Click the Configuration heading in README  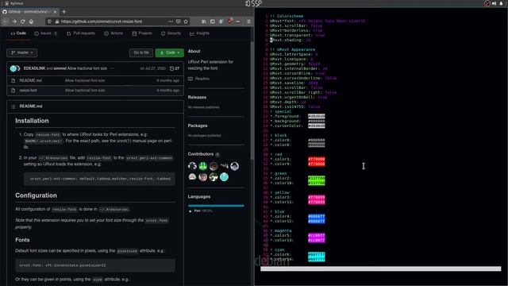pyautogui.click(x=36, y=195)
